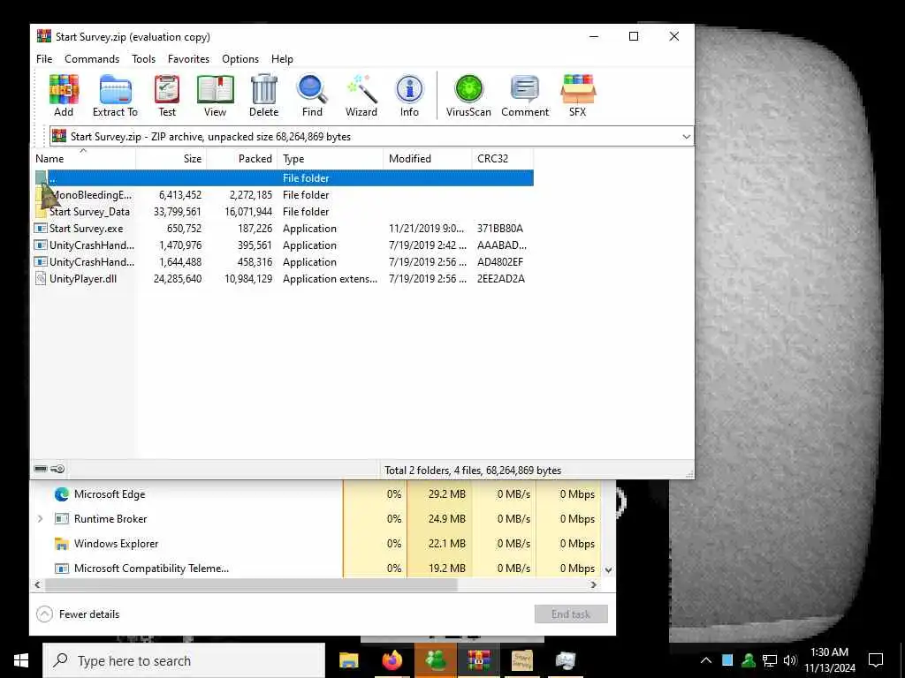Click the Start Survey_Data folder icon
The image size is (905, 678).
coord(41,212)
